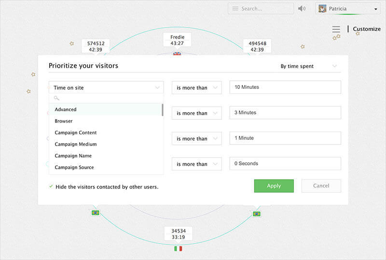The width and height of the screenshot is (386, 260).
Task: Open the operator dropdown beside 10 Minutes
Action: coord(197,87)
